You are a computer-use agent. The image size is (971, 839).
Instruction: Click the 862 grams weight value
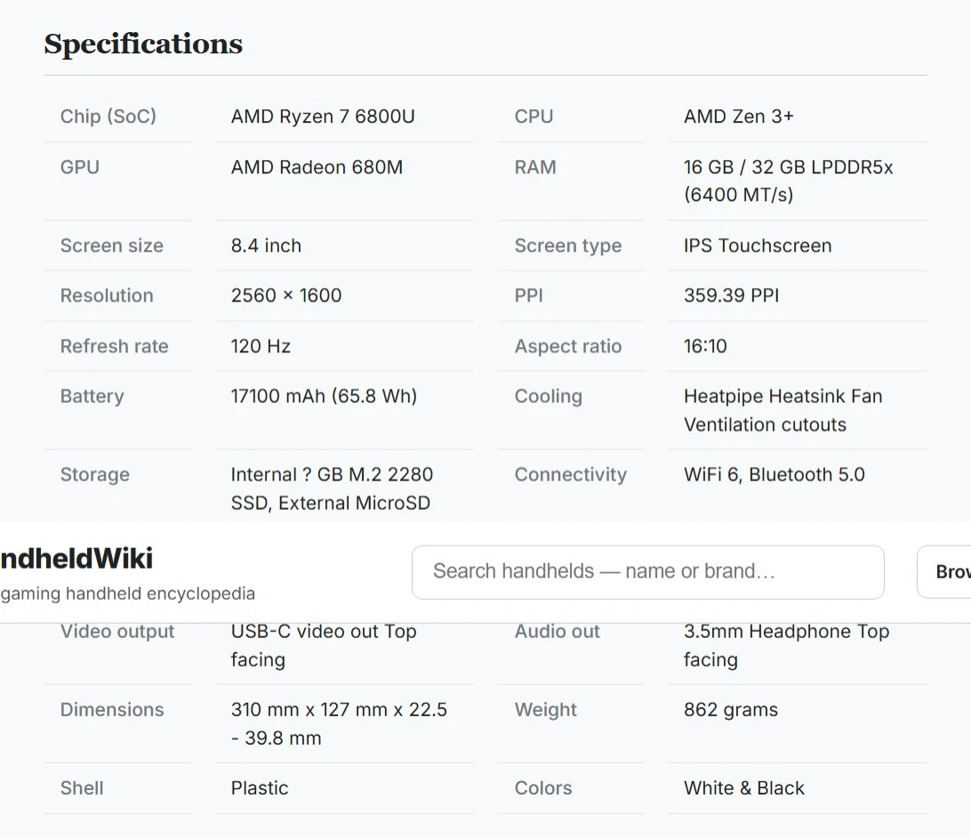coord(731,710)
